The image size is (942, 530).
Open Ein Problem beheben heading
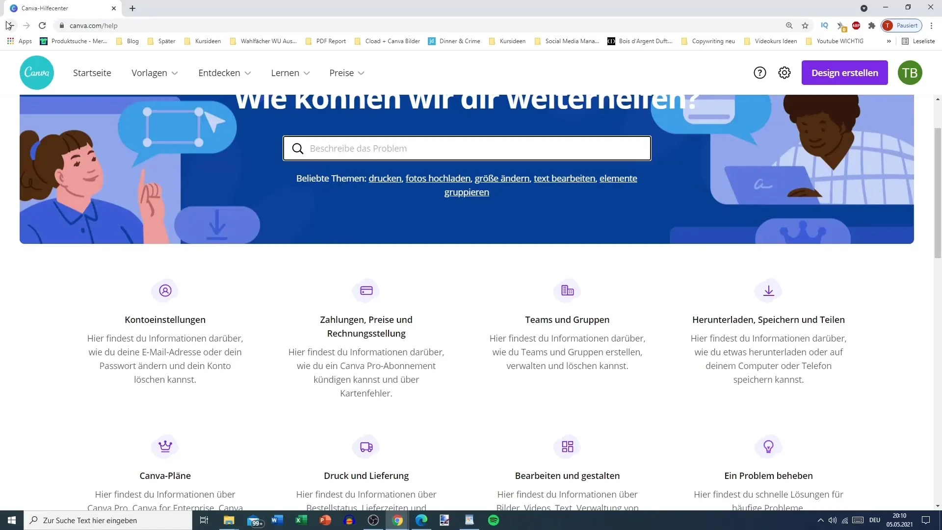(x=769, y=476)
